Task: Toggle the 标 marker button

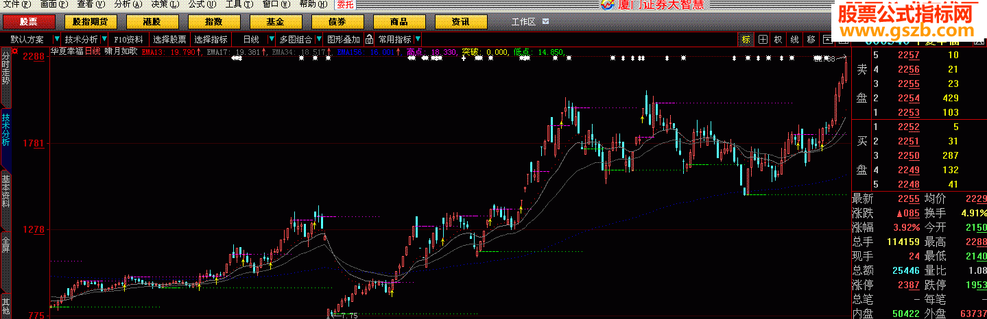Action: click(746, 40)
